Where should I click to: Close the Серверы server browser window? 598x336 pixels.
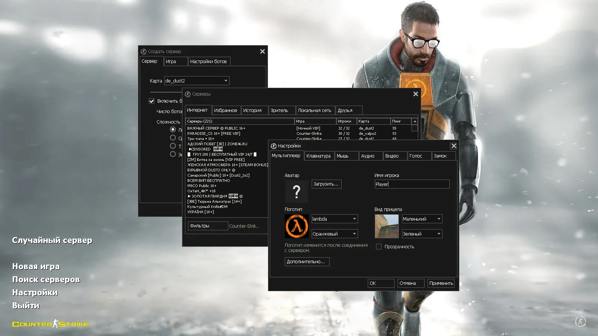click(x=416, y=94)
